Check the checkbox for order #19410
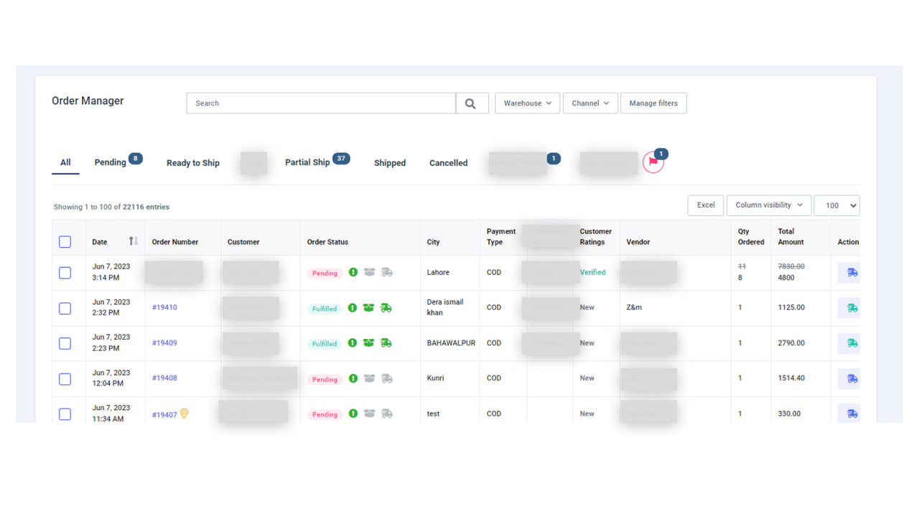The height and width of the screenshot is (517, 919). (x=65, y=307)
